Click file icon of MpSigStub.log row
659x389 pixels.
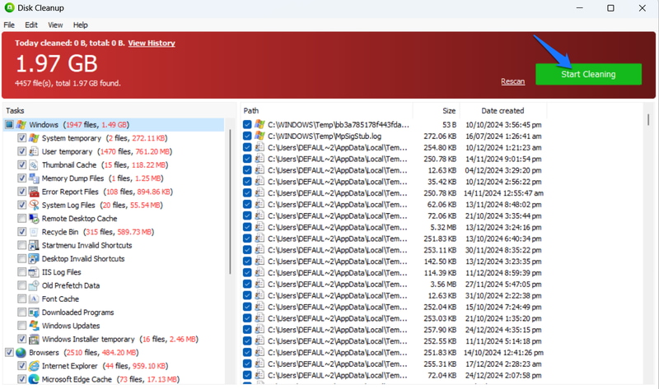259,136
